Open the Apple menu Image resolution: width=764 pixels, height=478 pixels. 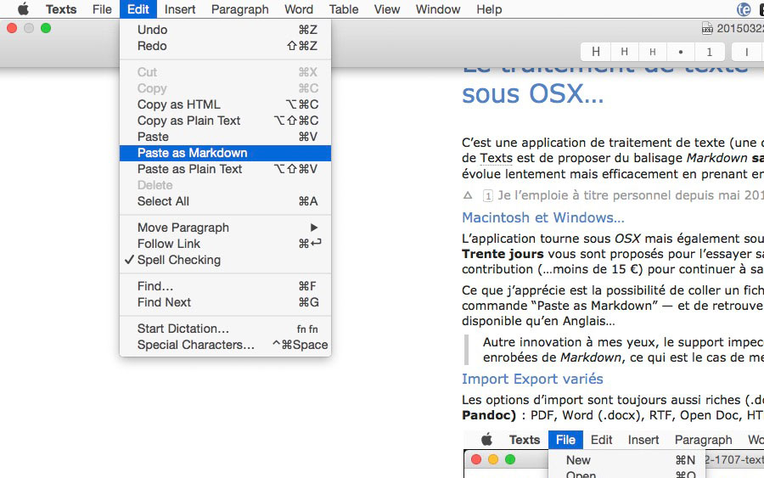point(23,8)
